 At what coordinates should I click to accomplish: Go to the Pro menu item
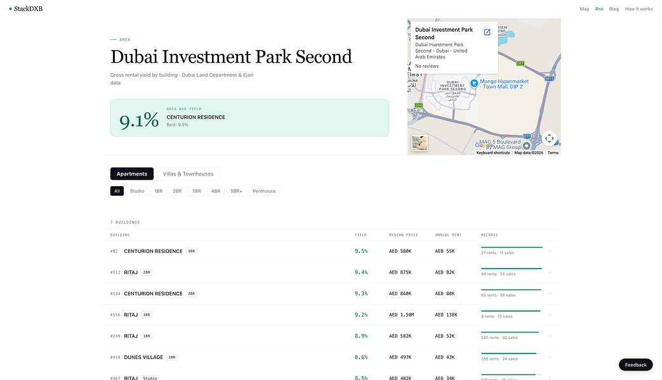(x=599, y=9)
